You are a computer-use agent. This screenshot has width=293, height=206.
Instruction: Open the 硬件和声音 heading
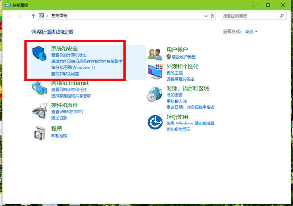(x=64, y=105)
